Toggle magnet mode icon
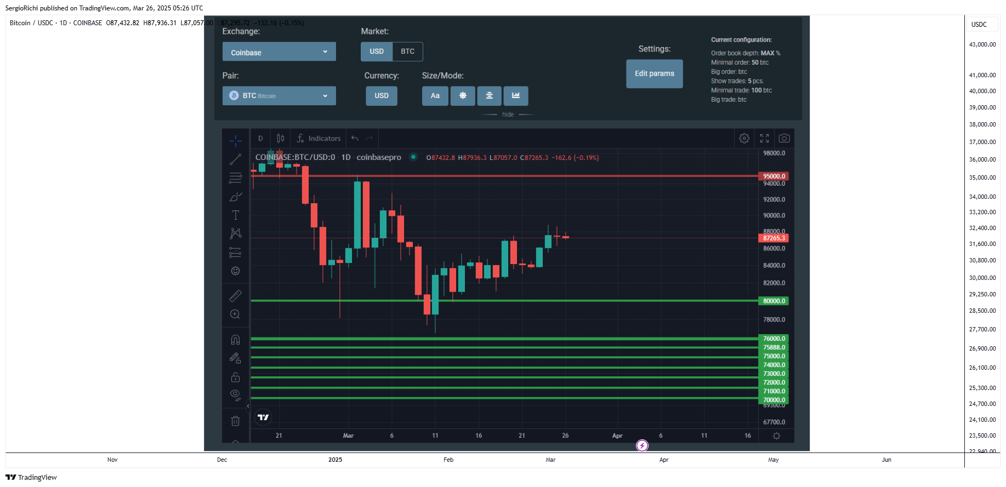 pyautogui.click(x=235, y=340)
